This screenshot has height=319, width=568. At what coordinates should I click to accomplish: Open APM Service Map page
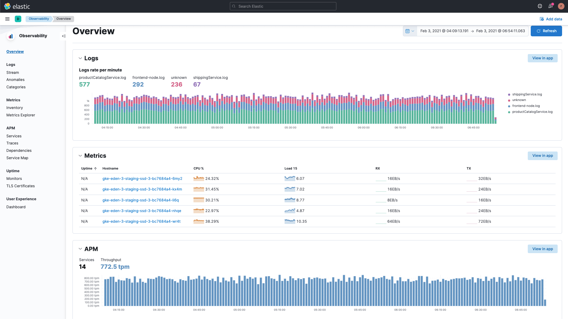17,158
